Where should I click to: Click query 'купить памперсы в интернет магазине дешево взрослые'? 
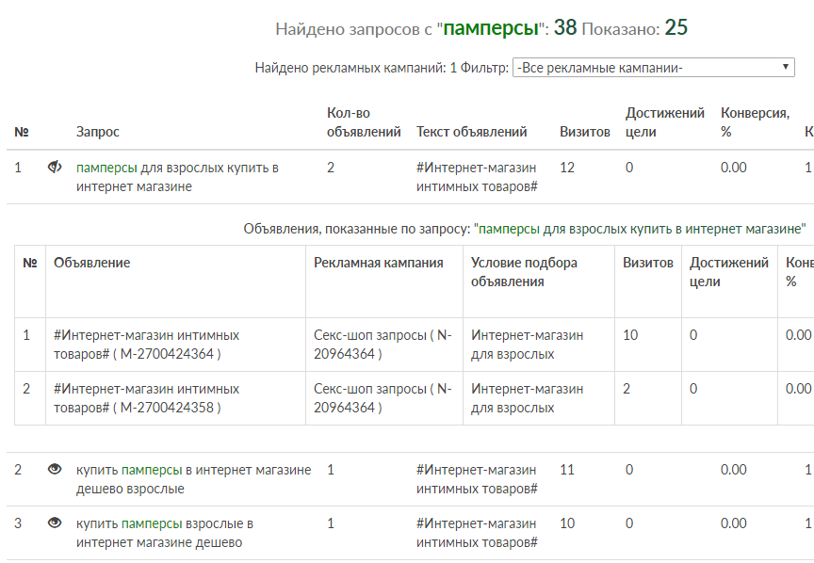[194, 479]
